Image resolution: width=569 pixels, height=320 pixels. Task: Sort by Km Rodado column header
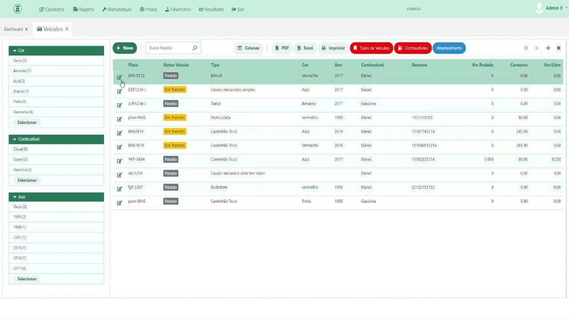[482, 65]
